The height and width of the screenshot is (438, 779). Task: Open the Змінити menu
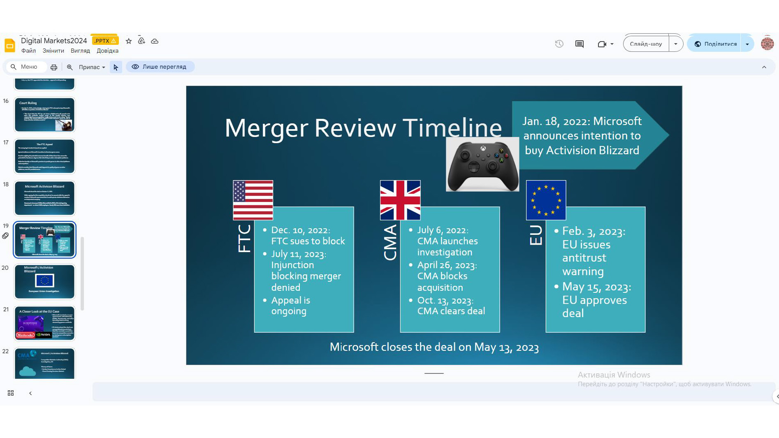[53, 51]
